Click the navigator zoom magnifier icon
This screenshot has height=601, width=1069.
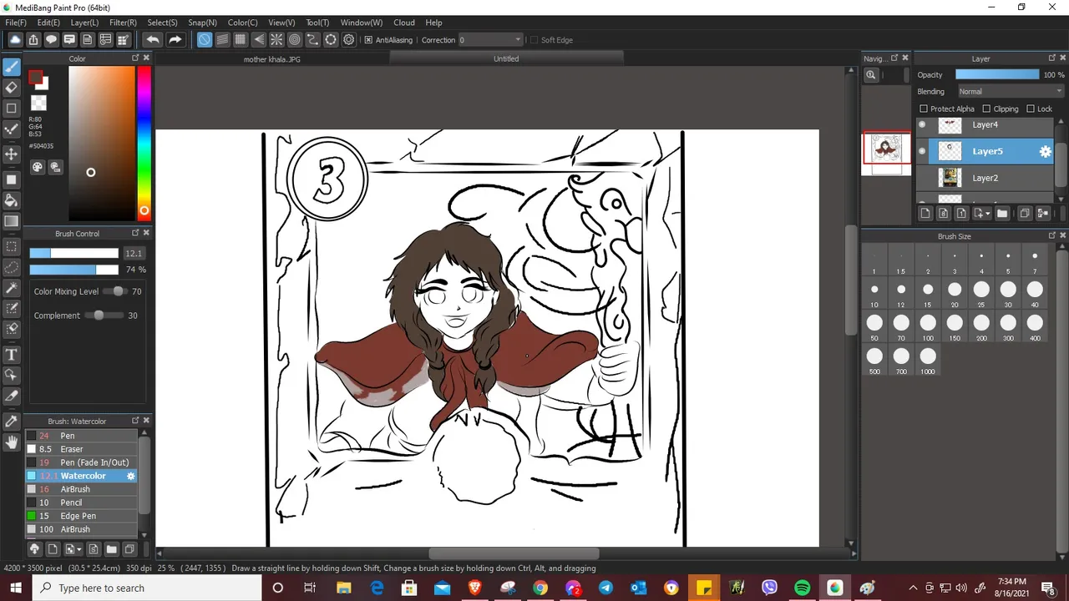871,75
